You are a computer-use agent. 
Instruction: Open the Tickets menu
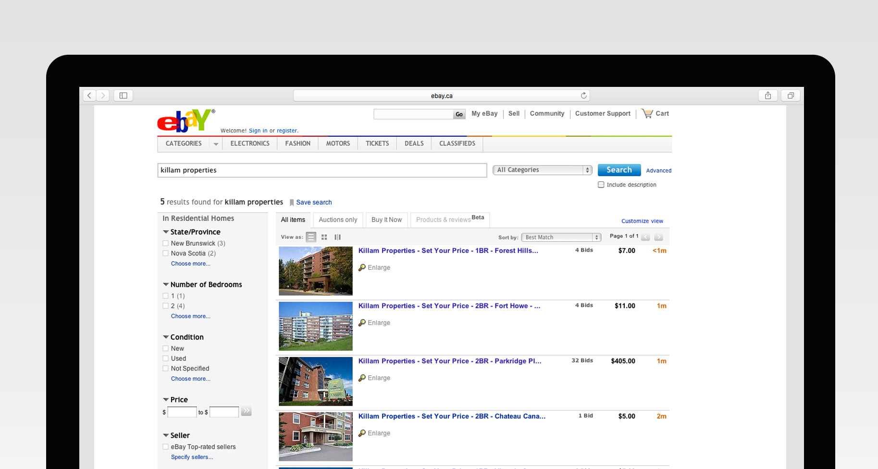[377, 144]
